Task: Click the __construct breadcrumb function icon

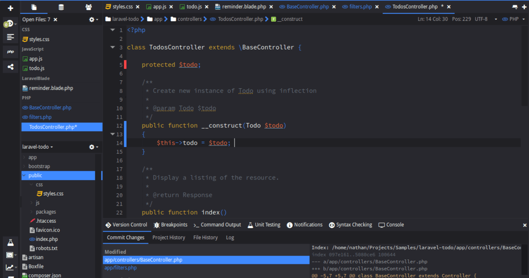Action: 274,19
